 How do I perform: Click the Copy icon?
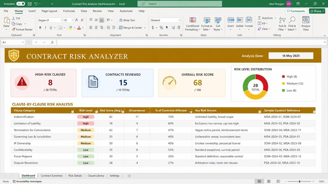14,24
